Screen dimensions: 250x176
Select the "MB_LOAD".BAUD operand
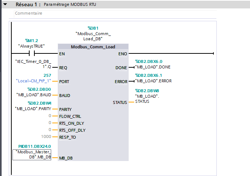[x=33, y=94]
